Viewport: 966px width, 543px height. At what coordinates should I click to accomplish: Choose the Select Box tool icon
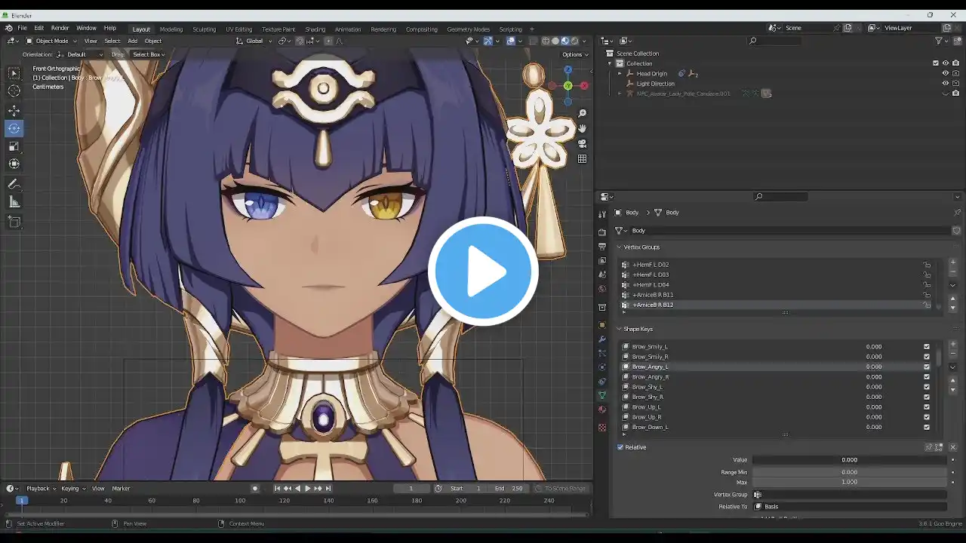pyautogui.click(x=14, y=73)
